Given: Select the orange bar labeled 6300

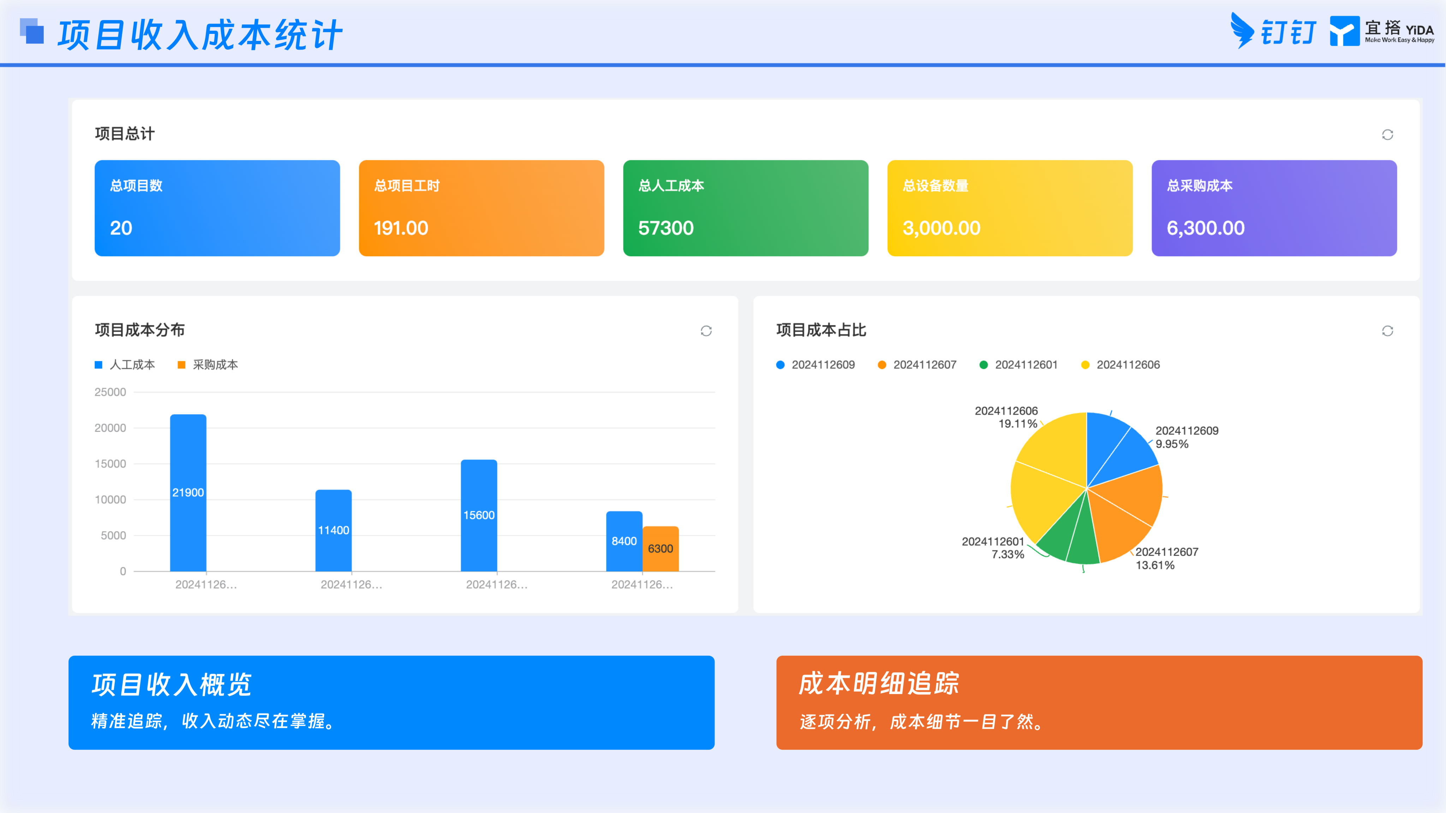Looking at the screenshot, I should (661, 549).
